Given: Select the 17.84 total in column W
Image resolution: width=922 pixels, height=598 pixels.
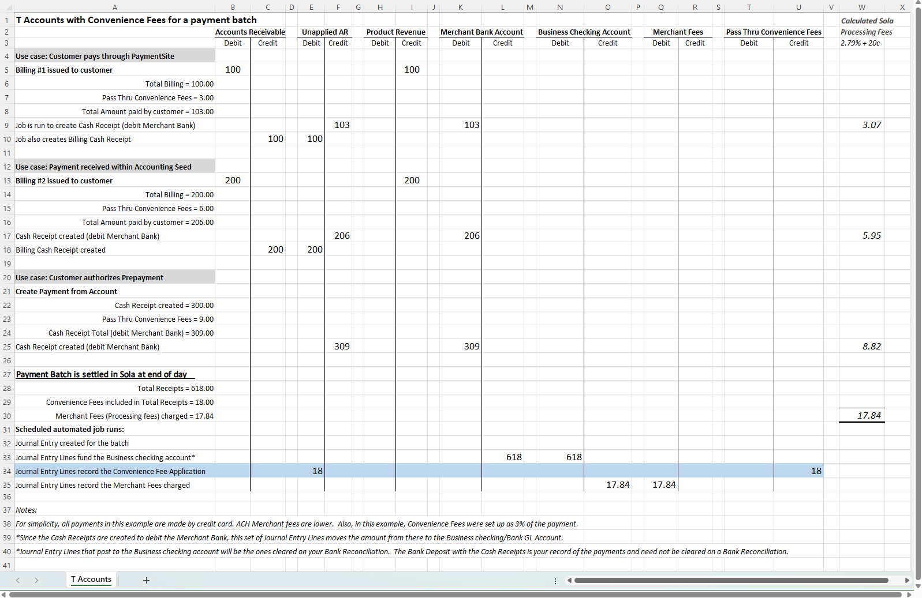Looking at the screenshot, I should point(861,416).
